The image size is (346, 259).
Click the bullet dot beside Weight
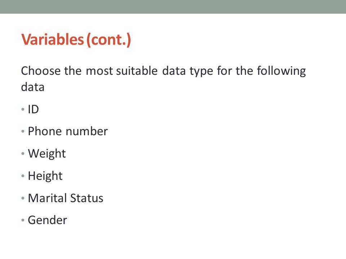[23, 154]
